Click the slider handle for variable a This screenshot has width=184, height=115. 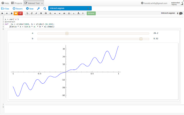point(67,33)
